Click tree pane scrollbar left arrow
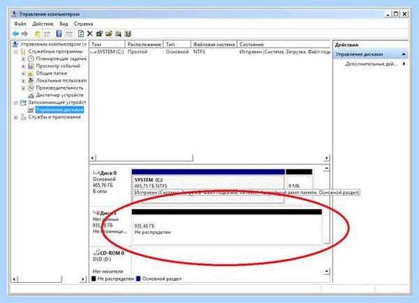 [15, 279]
